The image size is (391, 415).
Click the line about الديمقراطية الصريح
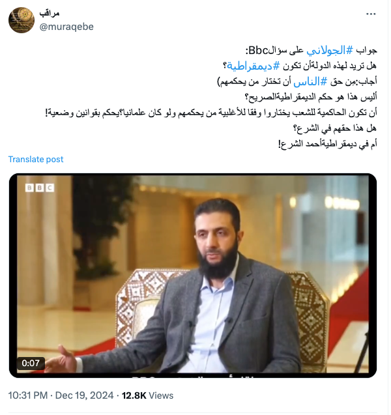[311, 97]
